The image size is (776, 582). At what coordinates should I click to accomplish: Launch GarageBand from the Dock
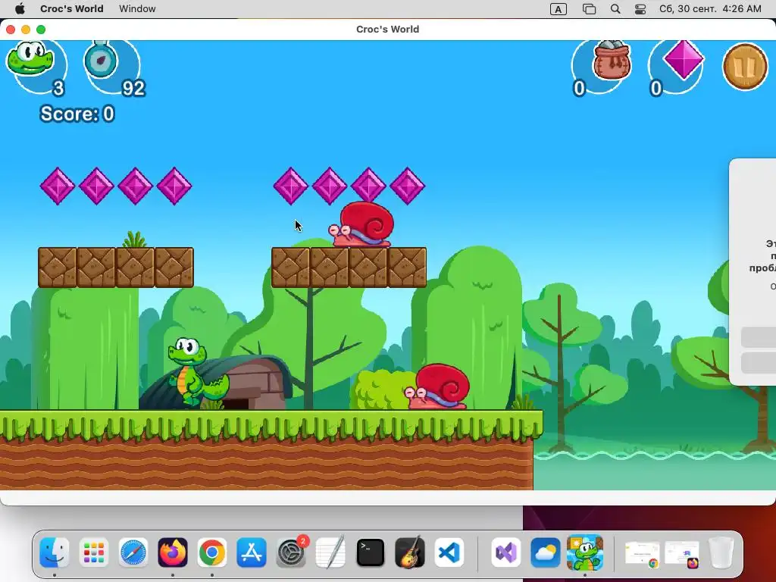[410, 552]
